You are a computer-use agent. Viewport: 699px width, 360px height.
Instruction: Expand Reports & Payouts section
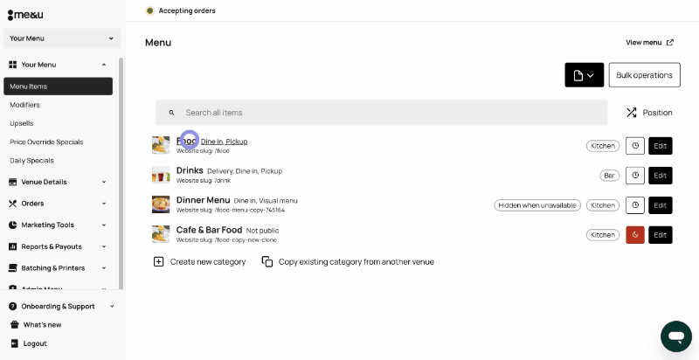(x=58, y=246)
